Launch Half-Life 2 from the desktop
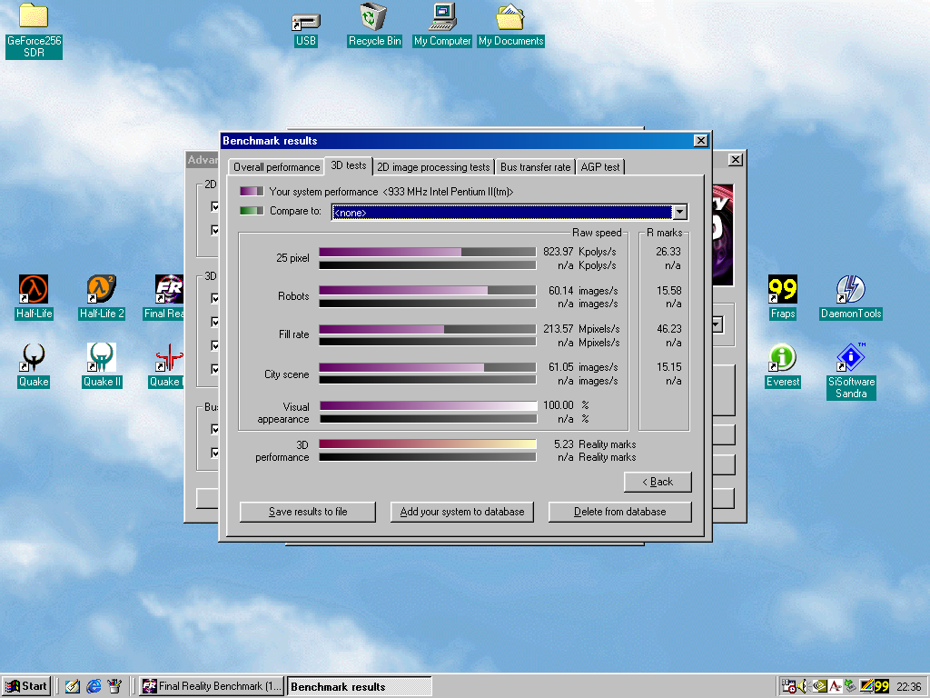 (x=101, y=290)
